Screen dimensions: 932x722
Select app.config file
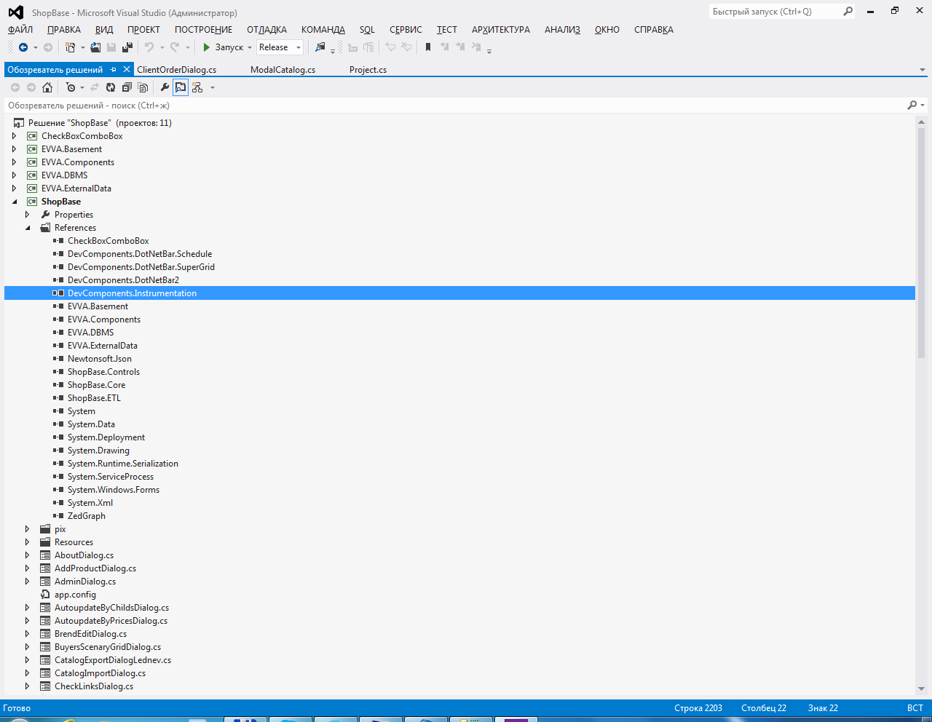75,595
